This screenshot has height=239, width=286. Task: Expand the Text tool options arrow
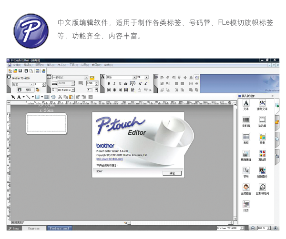pyautogui.click(x=24, y=97)
